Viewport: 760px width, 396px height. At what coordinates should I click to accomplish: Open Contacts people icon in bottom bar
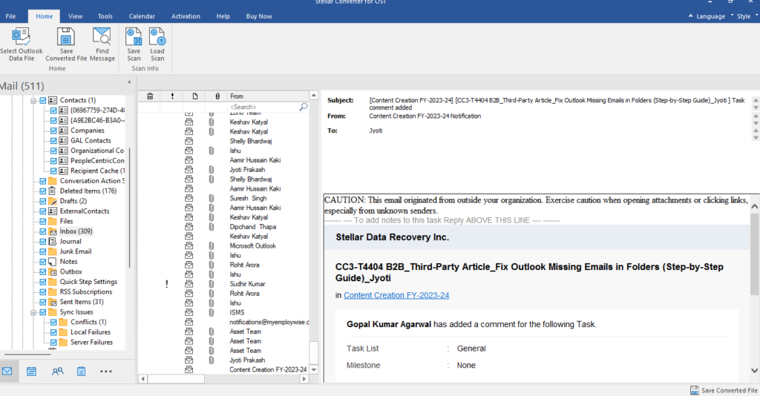57,372
